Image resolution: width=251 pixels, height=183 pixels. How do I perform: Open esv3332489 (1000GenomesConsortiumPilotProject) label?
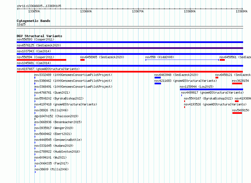[x=73, y=75]
